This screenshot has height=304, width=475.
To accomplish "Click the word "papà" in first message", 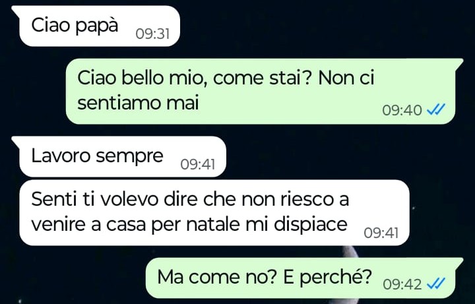I will pyautogui.click(x=96, y=26).
